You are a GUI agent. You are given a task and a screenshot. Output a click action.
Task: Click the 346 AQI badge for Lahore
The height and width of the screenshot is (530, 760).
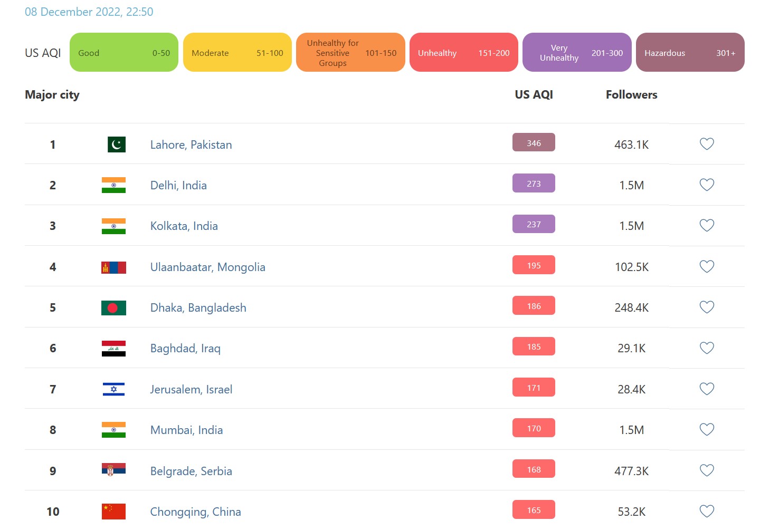534,143
